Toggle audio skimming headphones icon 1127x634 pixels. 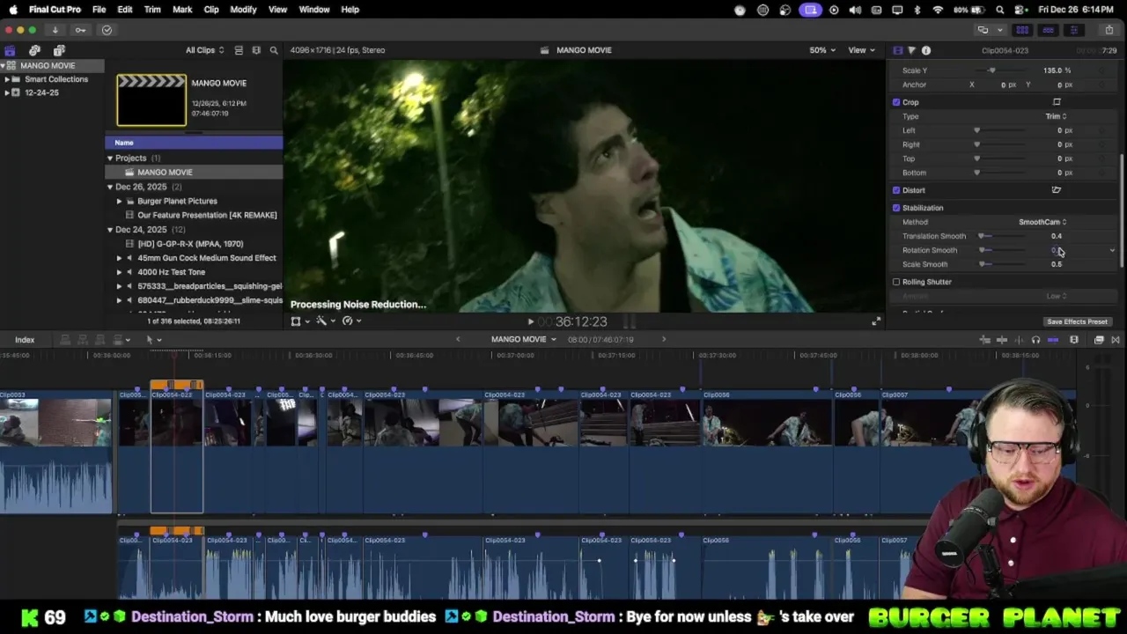[x=1035, y=340]
